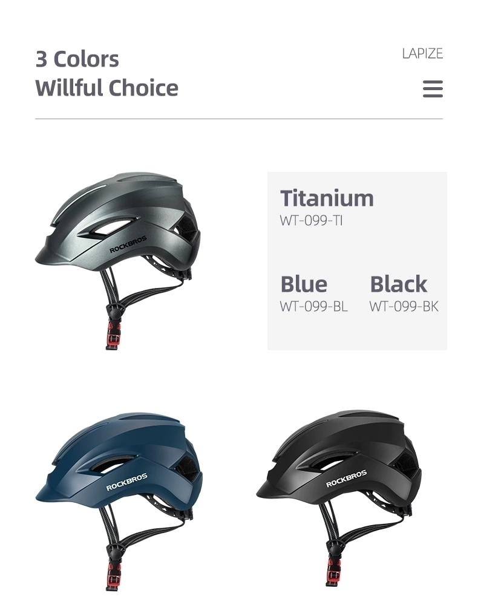Click the WT-099-BK model code
Viewport: 478px width, 605px height.
(x=404, y=307)
